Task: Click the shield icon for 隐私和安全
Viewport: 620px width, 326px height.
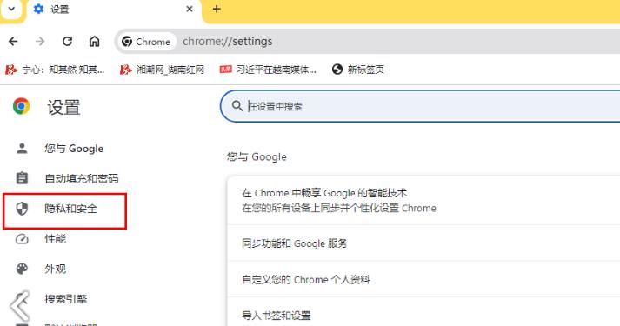Action: click(x=22, y=209)
